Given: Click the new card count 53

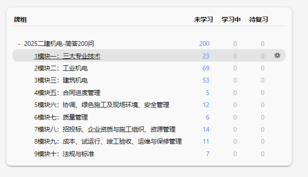Looking at the screenshot, I should click(x=206, y=81).
